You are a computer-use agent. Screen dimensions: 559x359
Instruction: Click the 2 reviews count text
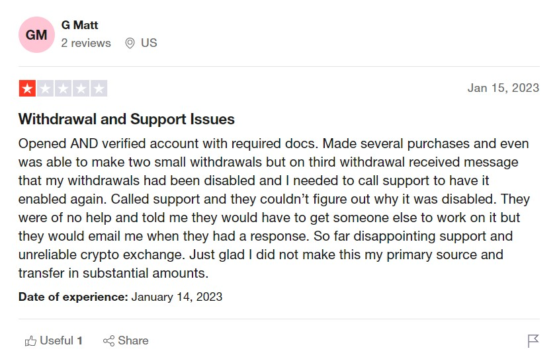(86, 43)
